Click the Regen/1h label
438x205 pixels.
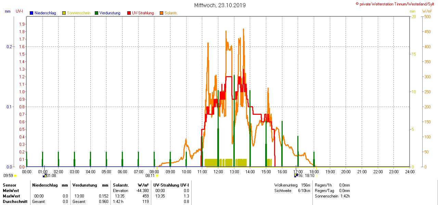(x=323, y=185)
